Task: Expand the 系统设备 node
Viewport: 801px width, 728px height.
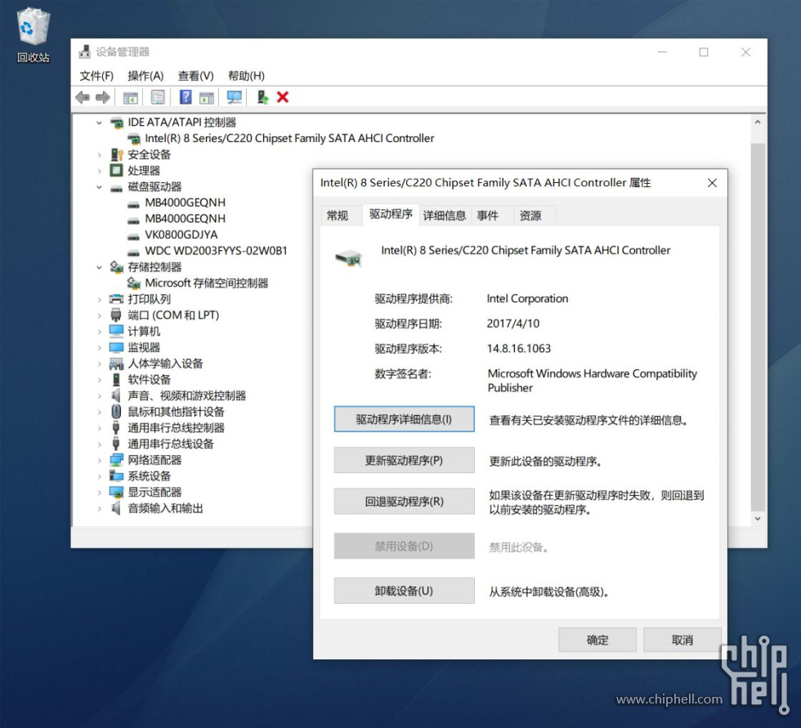Action: [99, 476]
